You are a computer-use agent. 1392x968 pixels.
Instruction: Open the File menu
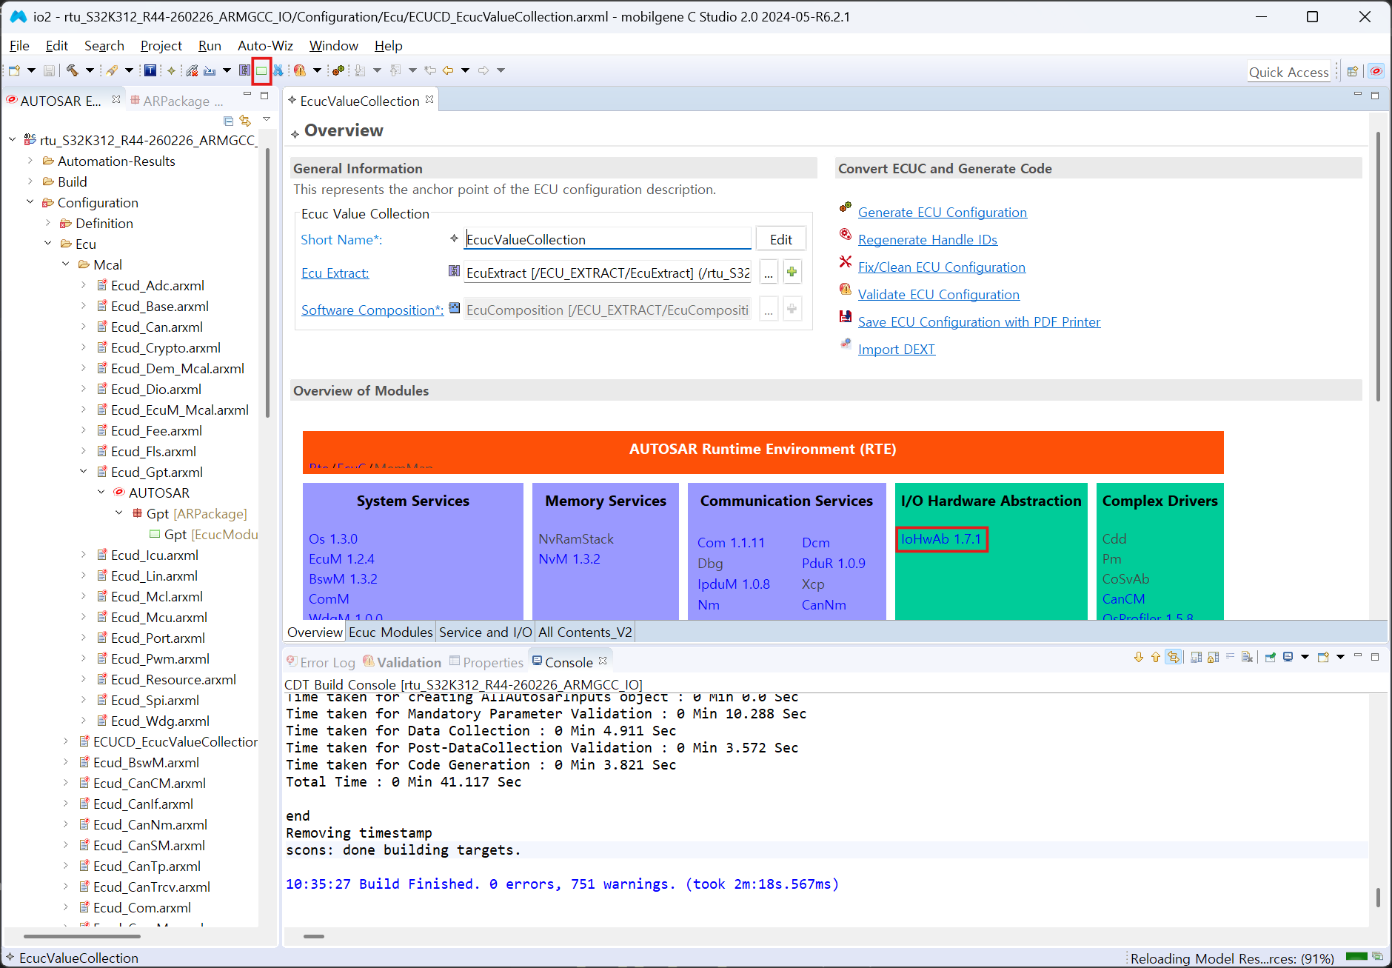(19, 46)
